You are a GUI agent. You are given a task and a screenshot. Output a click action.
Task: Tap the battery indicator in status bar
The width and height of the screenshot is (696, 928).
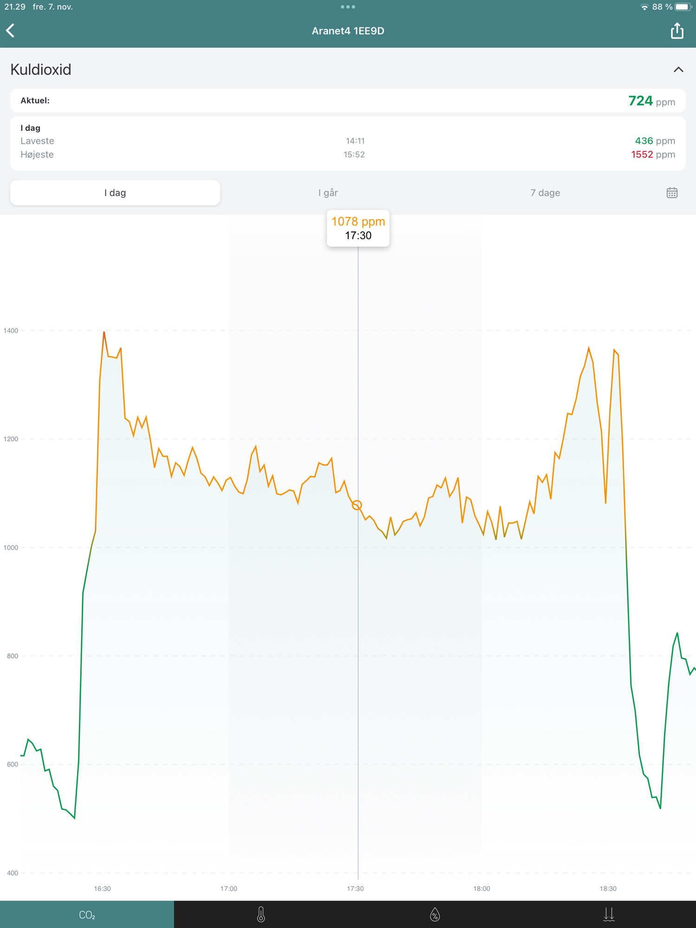click(683, 7)
